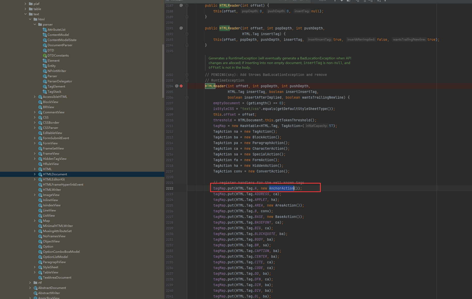
Task: Select ParserDelegator in the project tree
Action: [x=60, y=81]
